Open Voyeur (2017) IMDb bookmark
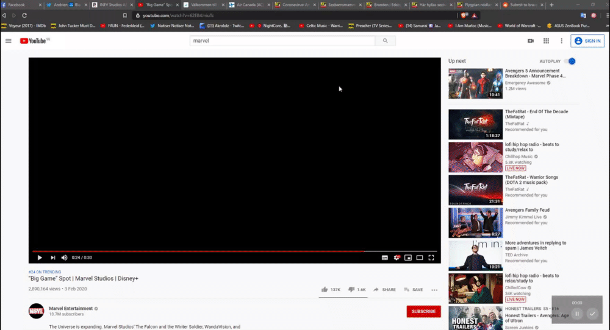The image size is (610, 330). (x=24, y=26)
